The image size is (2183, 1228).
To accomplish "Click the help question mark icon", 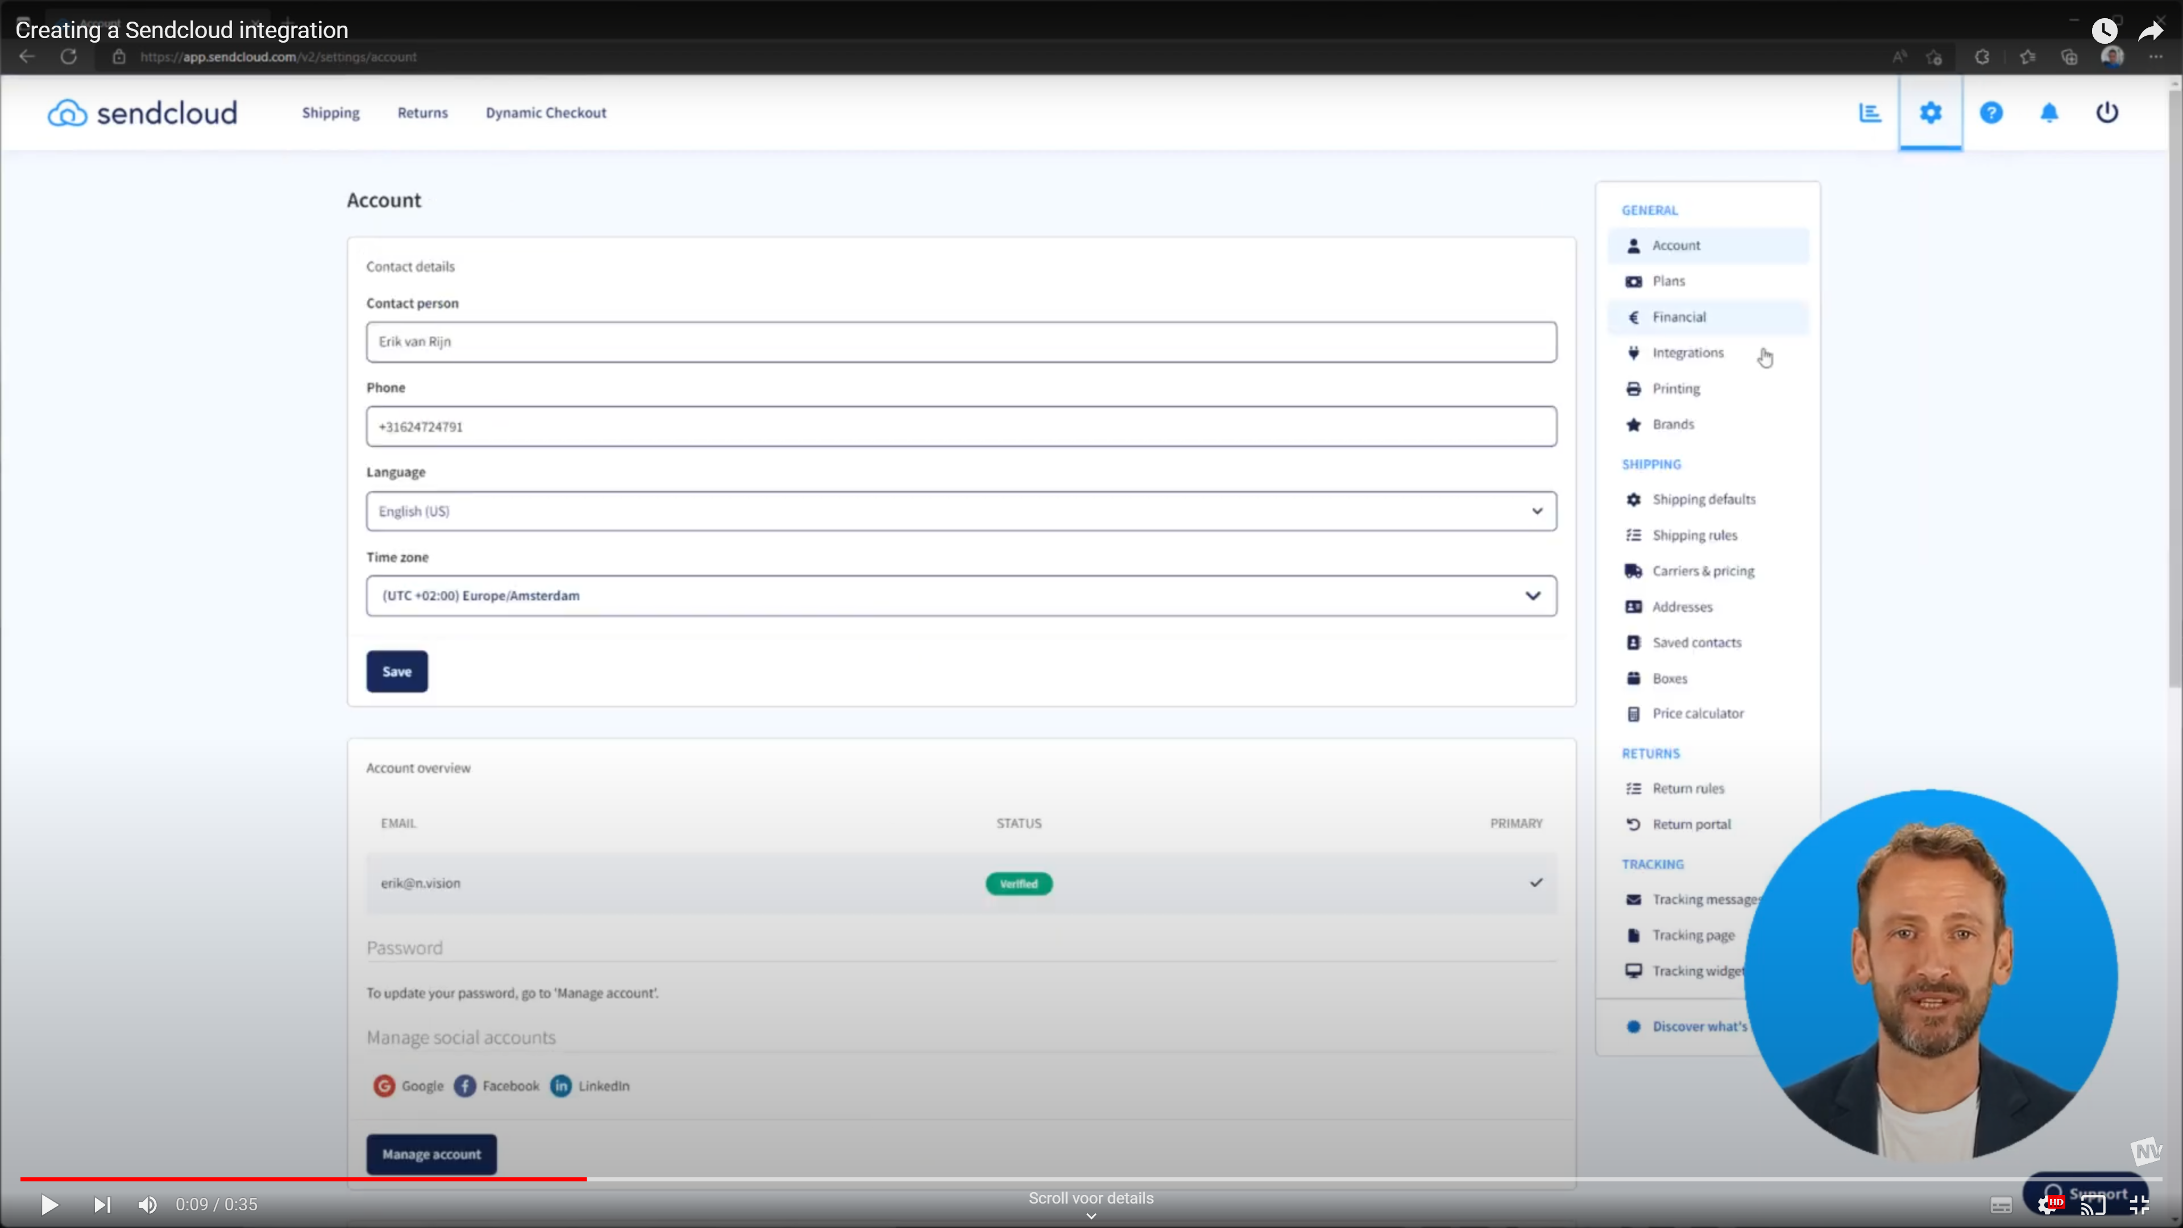I will pyautogui.click(x=1991, y=113).
